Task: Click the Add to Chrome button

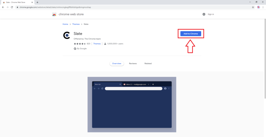Action: [x=191, y=34]
